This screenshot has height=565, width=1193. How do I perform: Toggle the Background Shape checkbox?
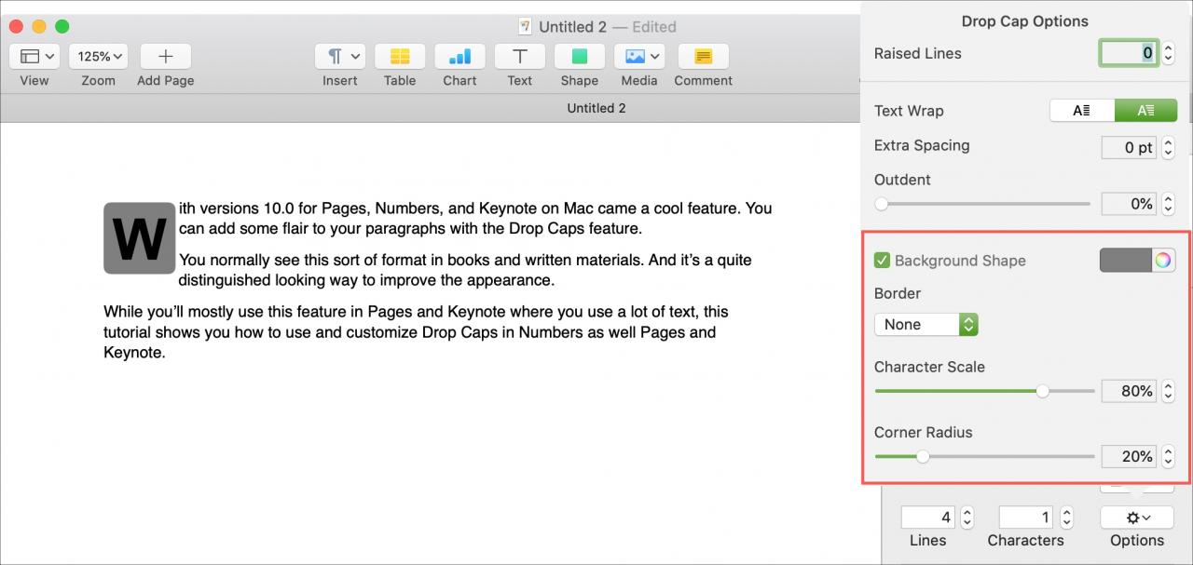(x=882, y=261)
